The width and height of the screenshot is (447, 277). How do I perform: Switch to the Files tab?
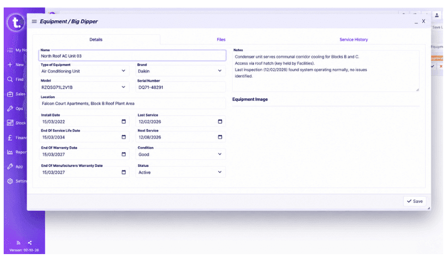[221, 39]
